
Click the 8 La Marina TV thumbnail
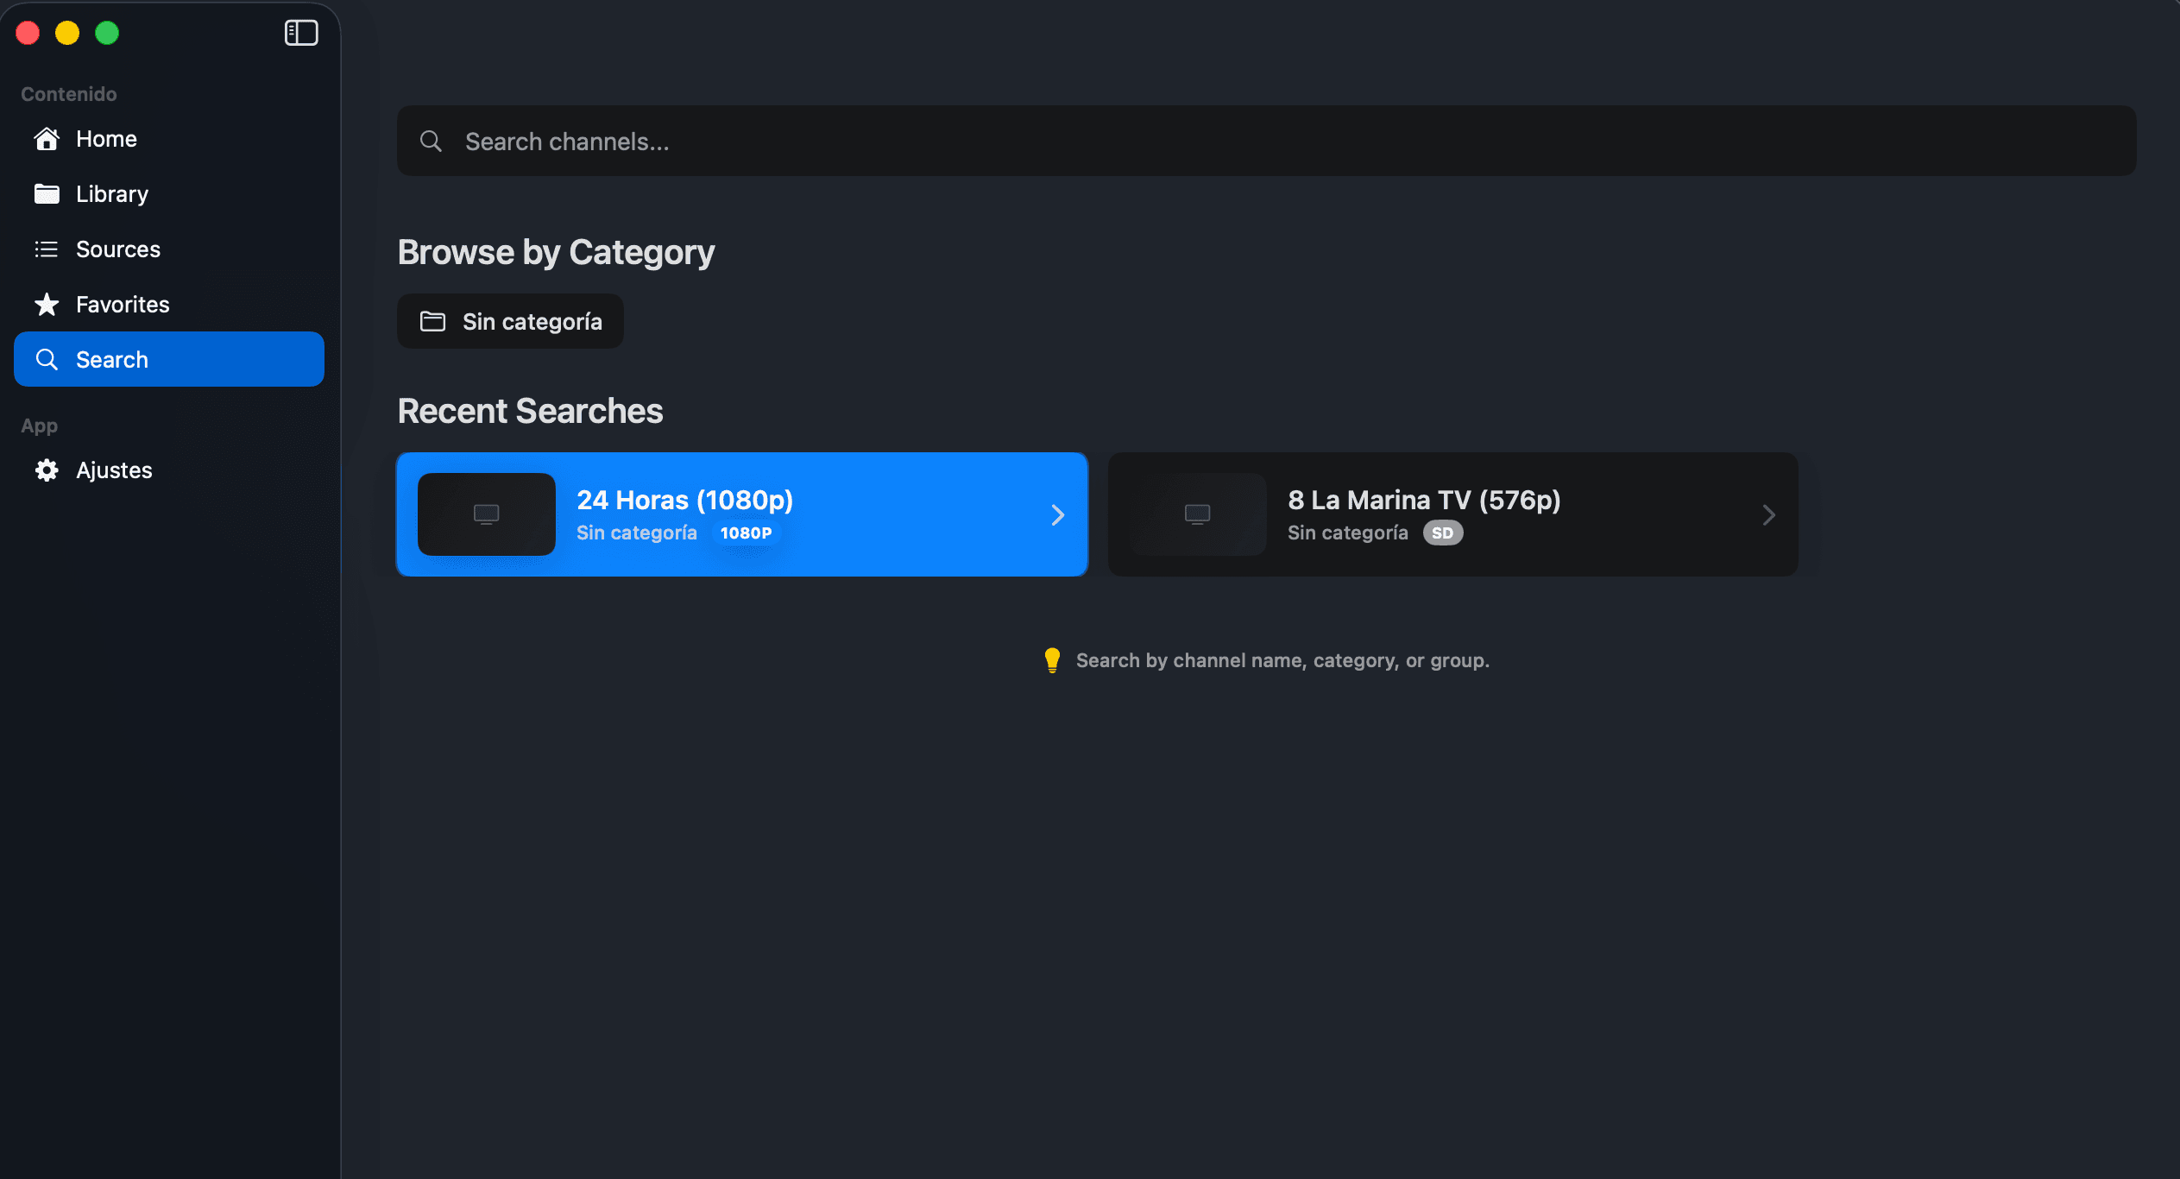pyautogui.click(x=1198, y=514)
